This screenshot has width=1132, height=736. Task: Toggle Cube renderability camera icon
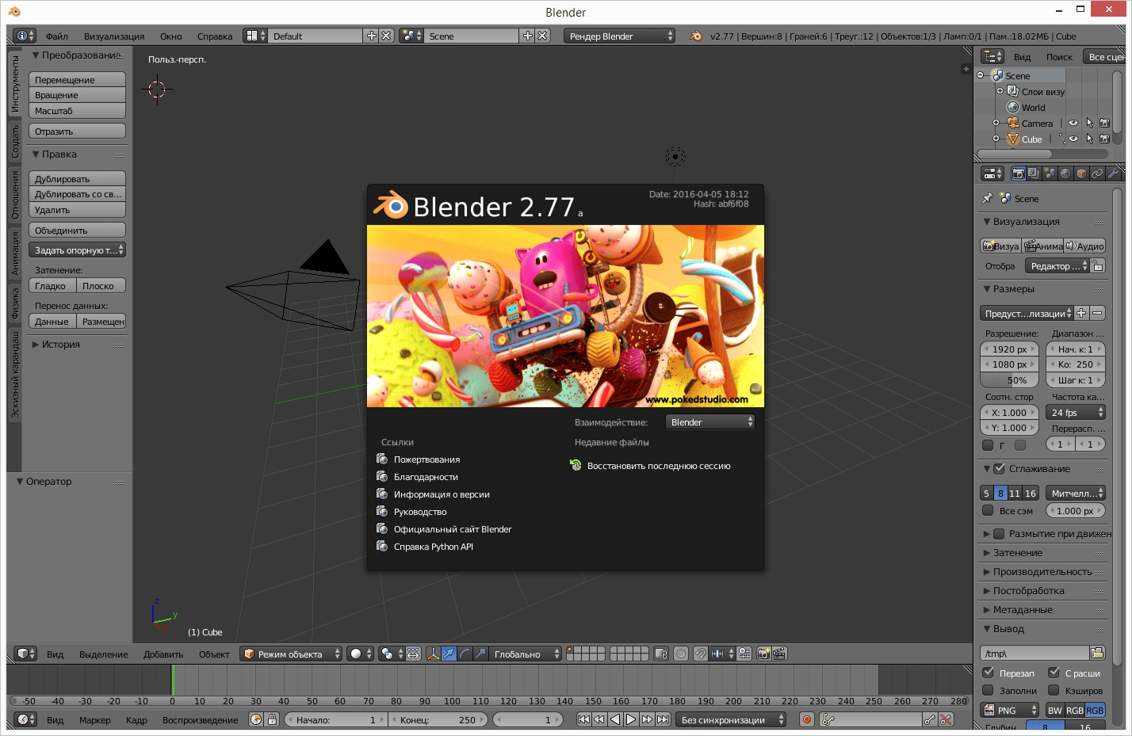(x=1104, y=139)
